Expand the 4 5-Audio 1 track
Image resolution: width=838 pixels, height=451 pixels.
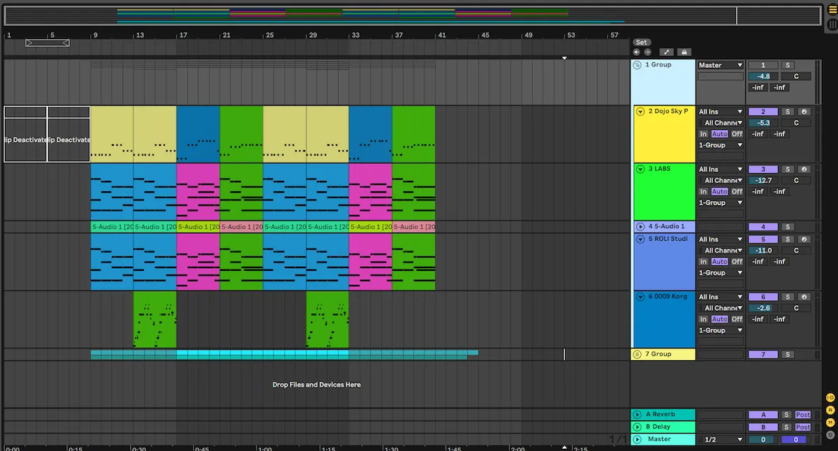point(640,227)
